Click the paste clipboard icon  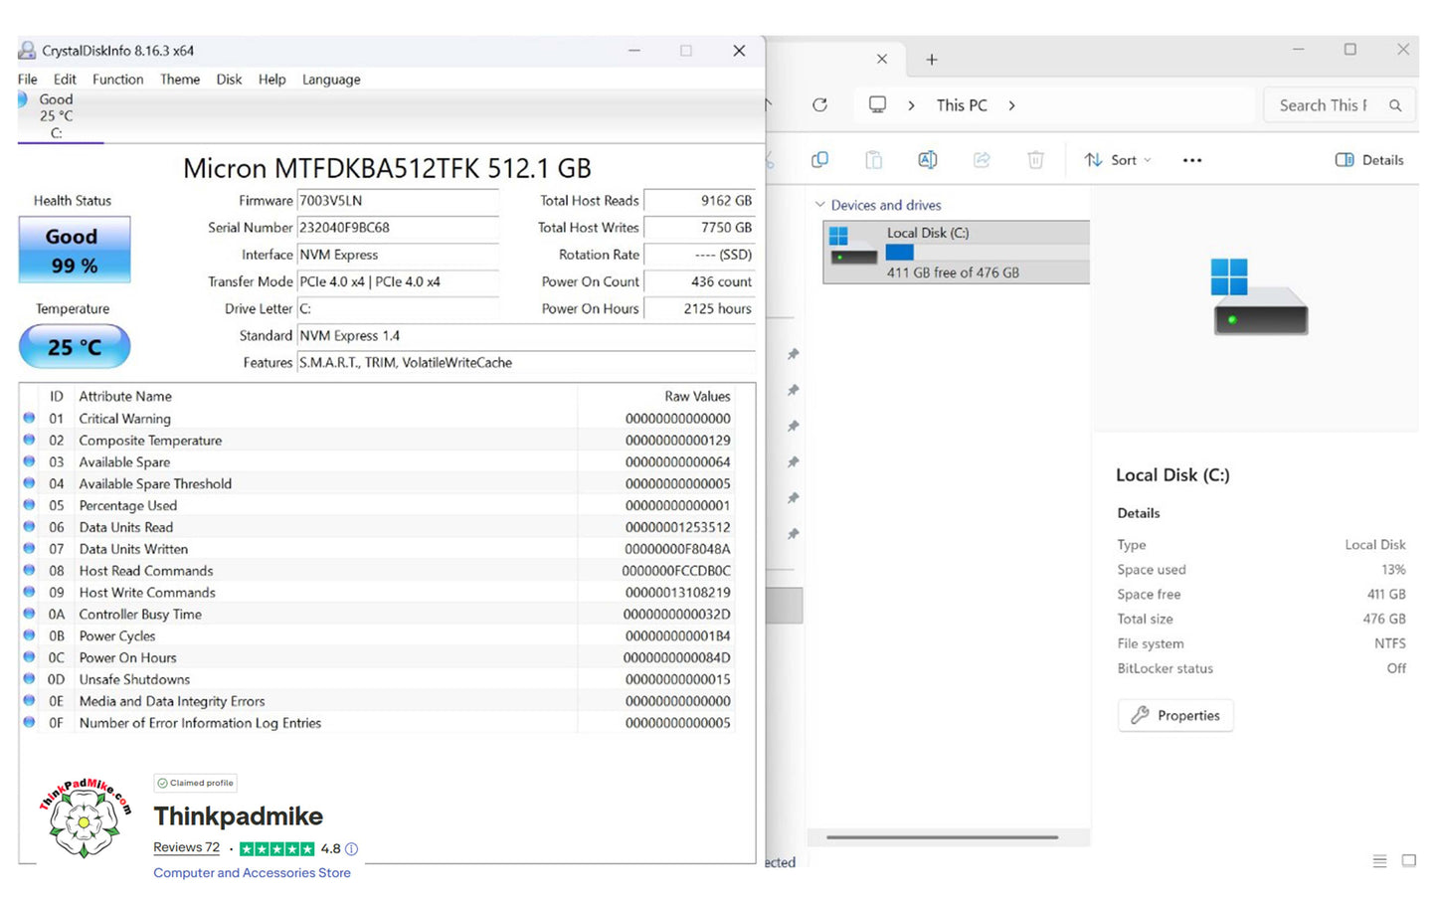[873, 160]
